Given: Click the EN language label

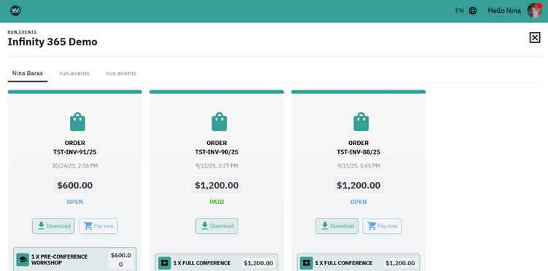Looking at the screenshot, I should pyautogui.click(x=459, y=11).
